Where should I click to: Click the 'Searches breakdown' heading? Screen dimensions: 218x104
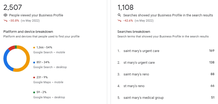click(x=134, y=32)
